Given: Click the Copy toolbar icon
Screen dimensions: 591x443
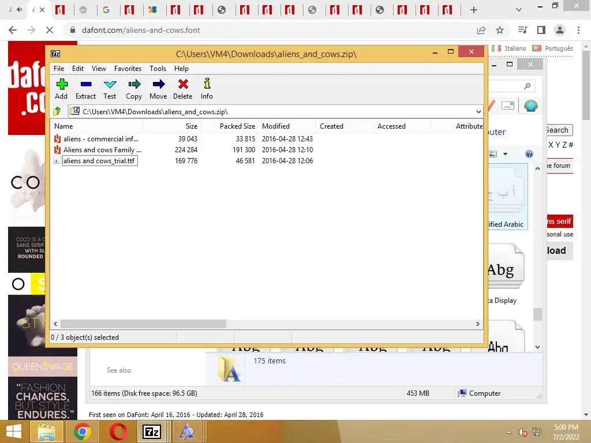Looking at the screenshot, I should click(x=134, y=89).
